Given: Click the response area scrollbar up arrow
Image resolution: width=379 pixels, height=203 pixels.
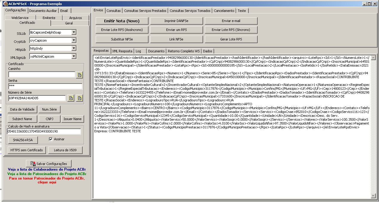Looking at the screenshot, I should tap(373, 57).
